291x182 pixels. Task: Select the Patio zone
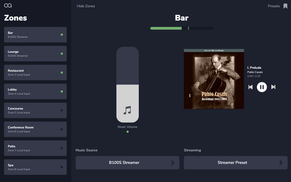(35, 148)
